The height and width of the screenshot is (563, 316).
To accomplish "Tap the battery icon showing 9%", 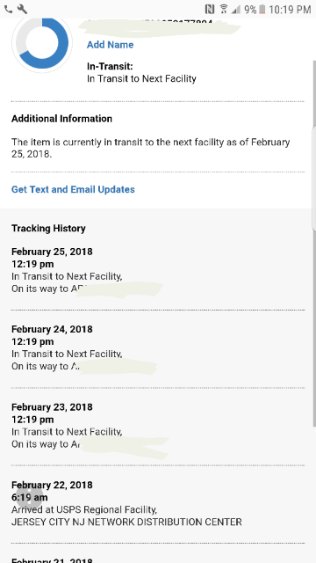I will coord(262,10).
